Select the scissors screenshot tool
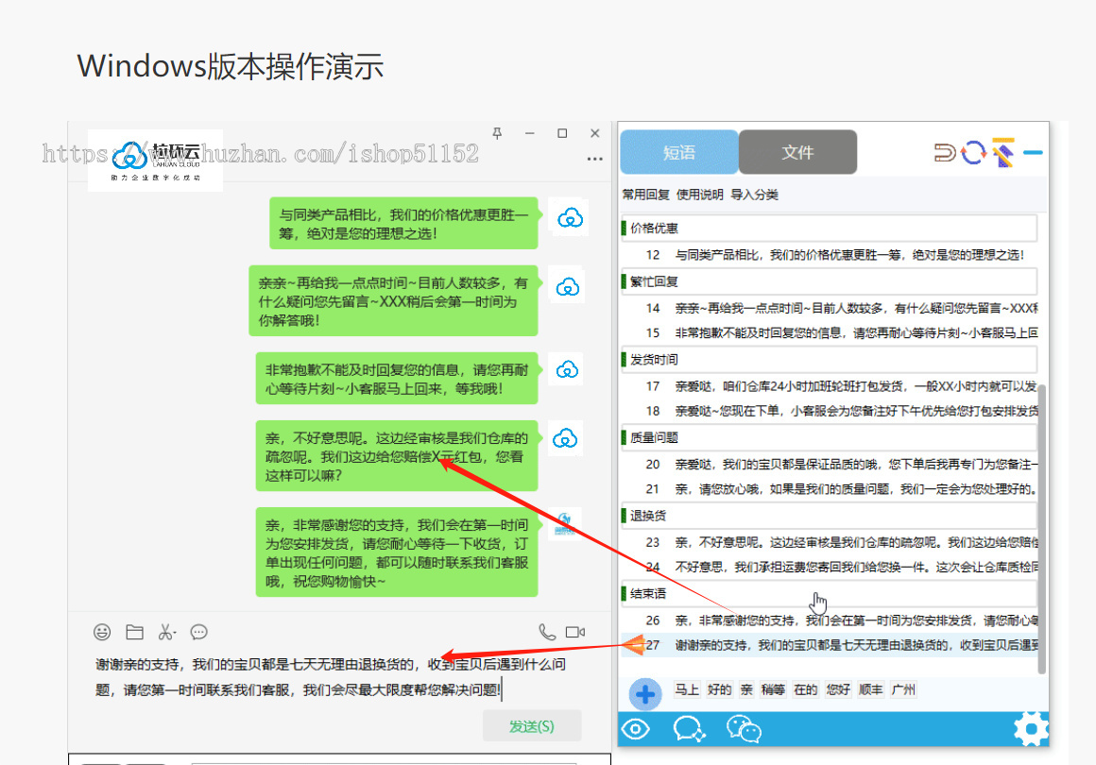The image size is (1096, 765). [x=166, y=632]
